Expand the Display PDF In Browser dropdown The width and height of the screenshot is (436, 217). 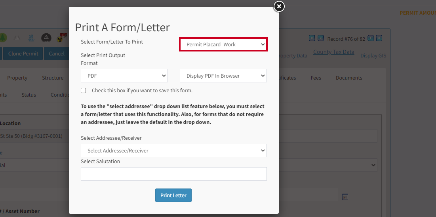[223, 76]
